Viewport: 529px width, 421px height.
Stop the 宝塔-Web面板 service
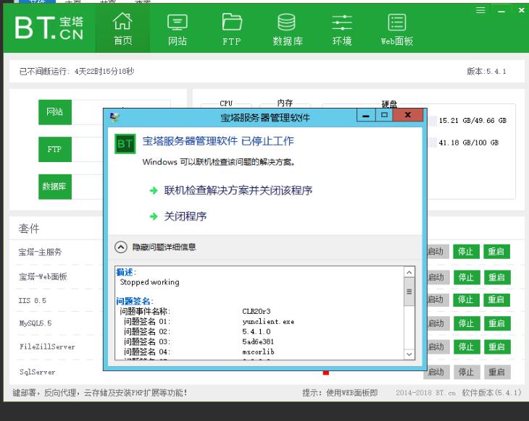467,278
